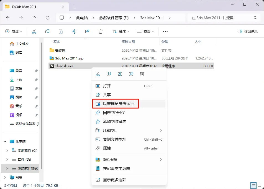Click the 此电脑 breadcrumb

(x=82, y=18)
